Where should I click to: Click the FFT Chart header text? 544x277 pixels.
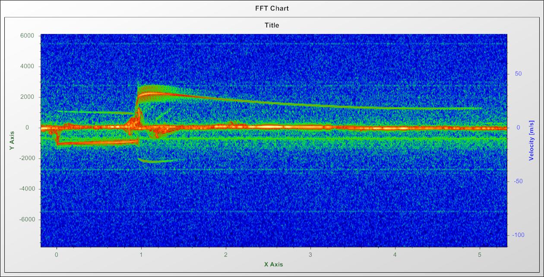272,8
